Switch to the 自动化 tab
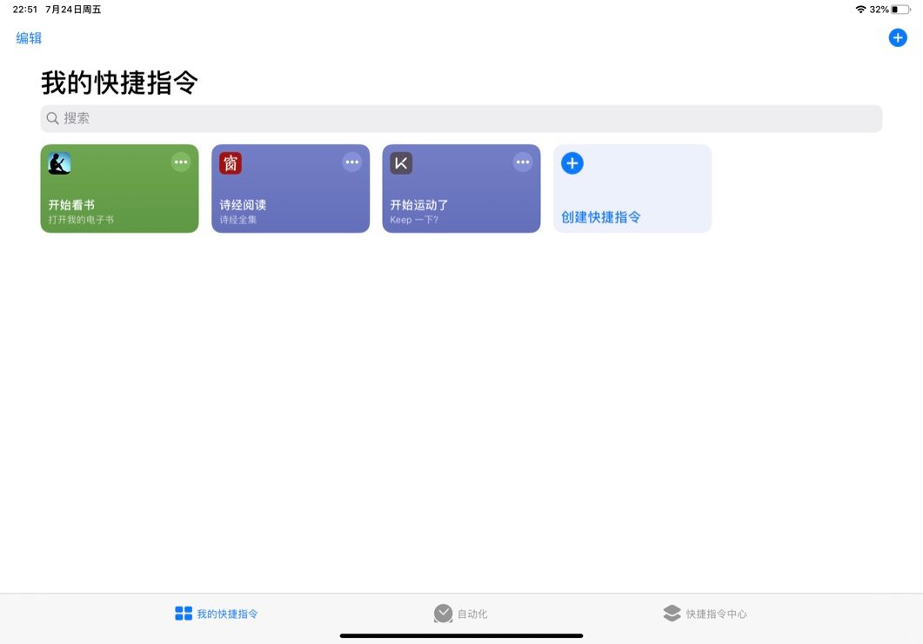Viewport: 923px width, 644px height. tap(461, 613)
